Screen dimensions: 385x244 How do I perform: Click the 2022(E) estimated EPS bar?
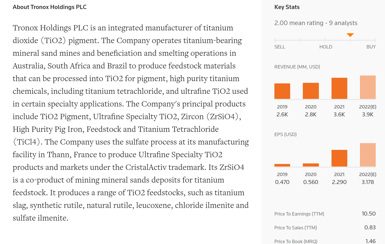click(368, 155)
